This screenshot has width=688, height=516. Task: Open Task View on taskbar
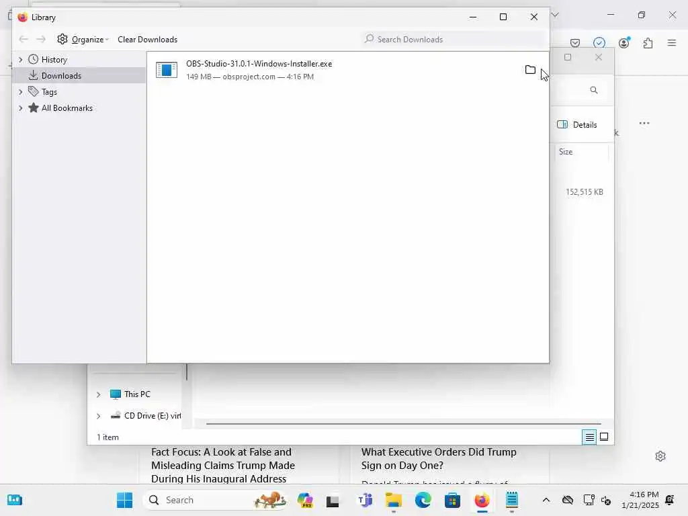click(333, 501)
